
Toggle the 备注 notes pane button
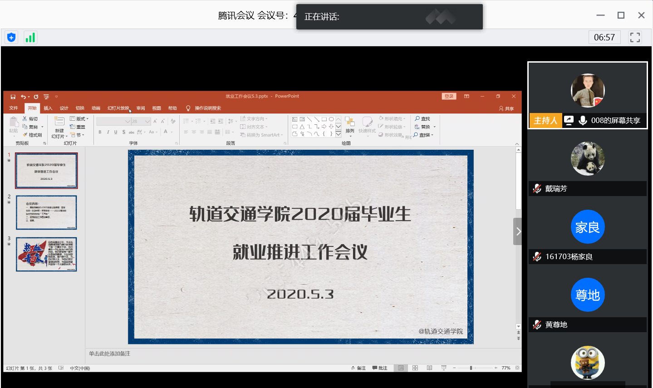tap(358, 368)
